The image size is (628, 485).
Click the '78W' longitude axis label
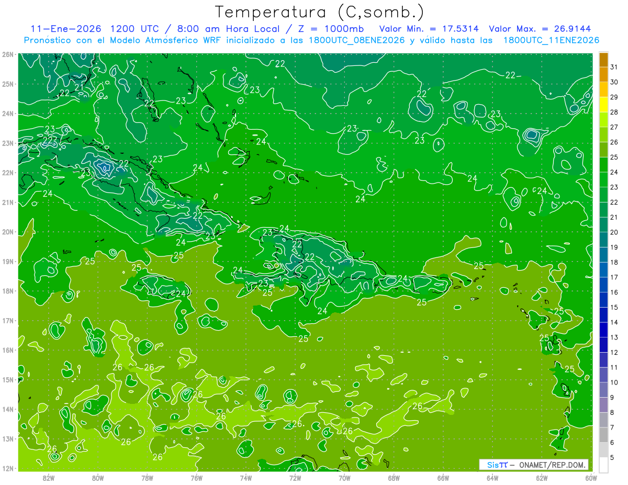coord(147,478)
